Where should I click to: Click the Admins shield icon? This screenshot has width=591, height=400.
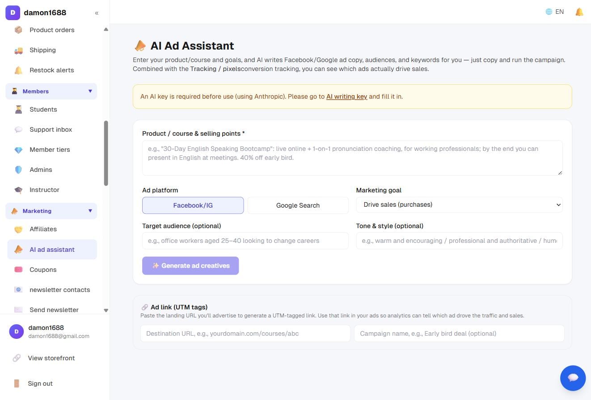pyautogui.click(x=18, y=170)
